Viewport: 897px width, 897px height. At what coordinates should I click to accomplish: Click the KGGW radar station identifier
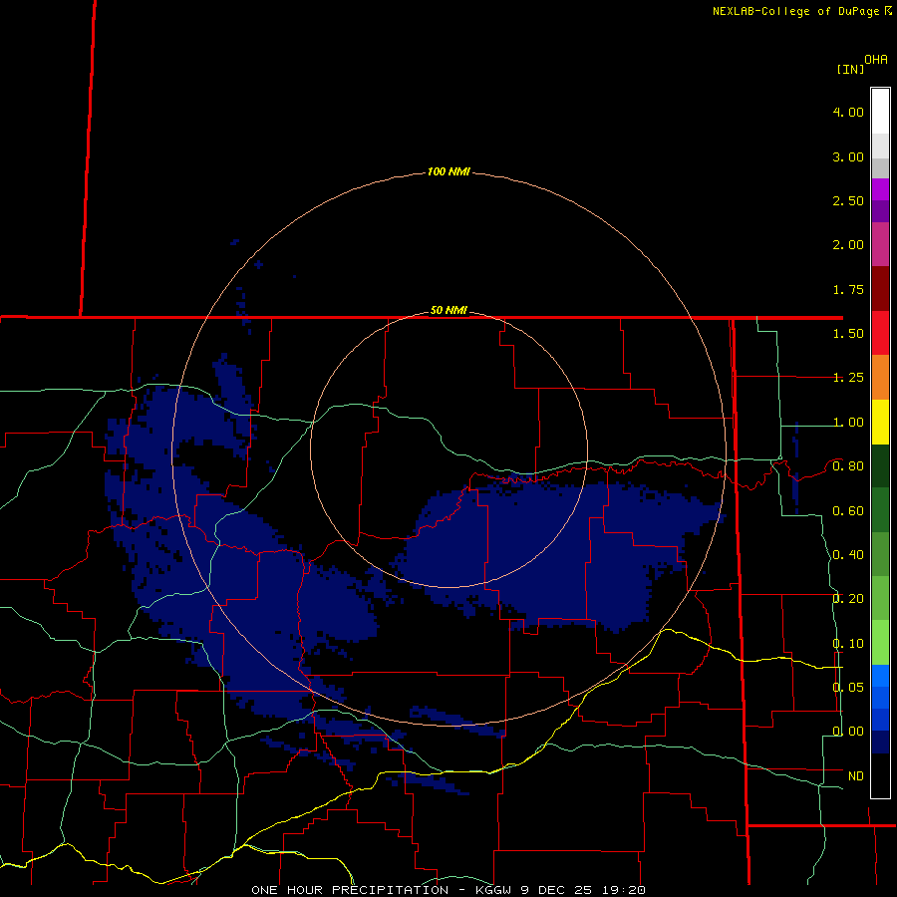pyautogui.click(x=493, y=890)
